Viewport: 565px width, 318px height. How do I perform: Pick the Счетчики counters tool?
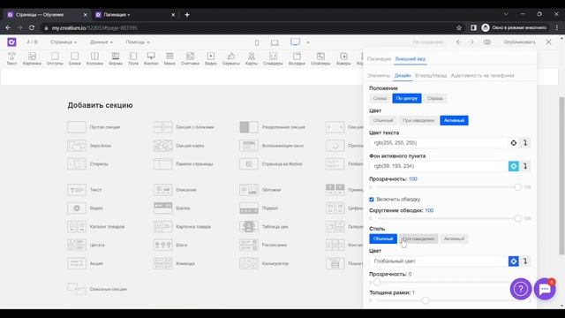(191, 58)
